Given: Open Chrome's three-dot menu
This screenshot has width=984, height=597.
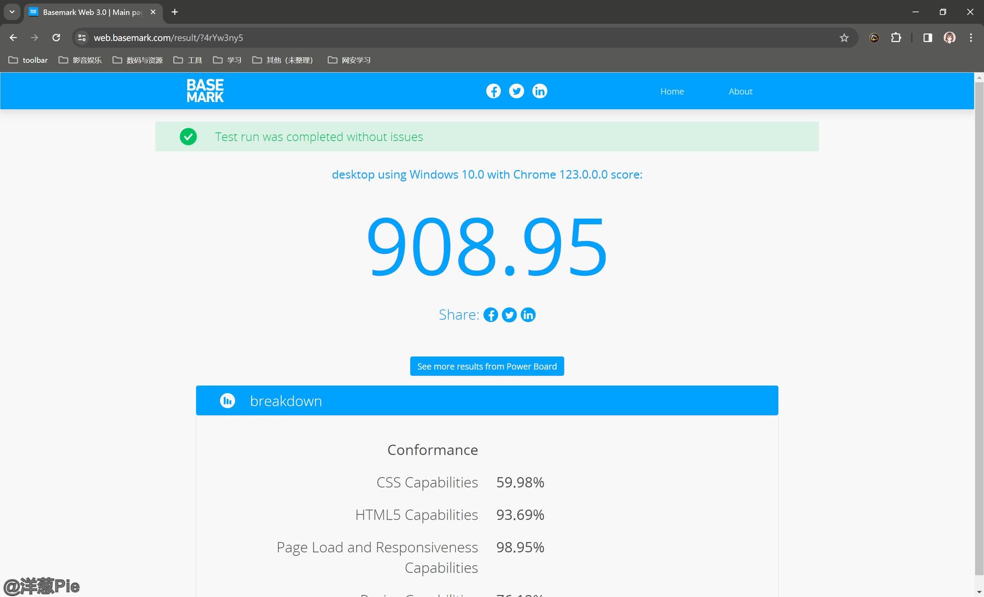Looking at the screenshot, I should tap(971, 38).
